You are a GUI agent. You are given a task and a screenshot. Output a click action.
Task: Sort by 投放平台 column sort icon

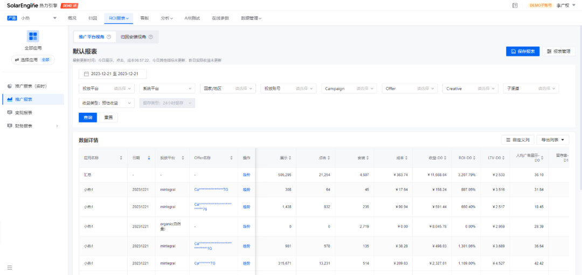pos(183,158)
